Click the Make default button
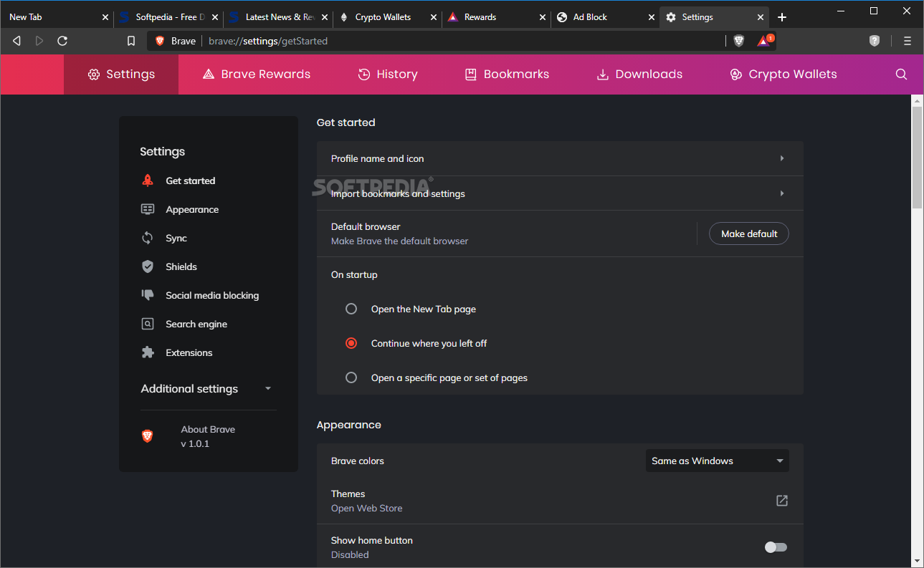This screenshot has height=568, width=924. (x=749, y=234)
